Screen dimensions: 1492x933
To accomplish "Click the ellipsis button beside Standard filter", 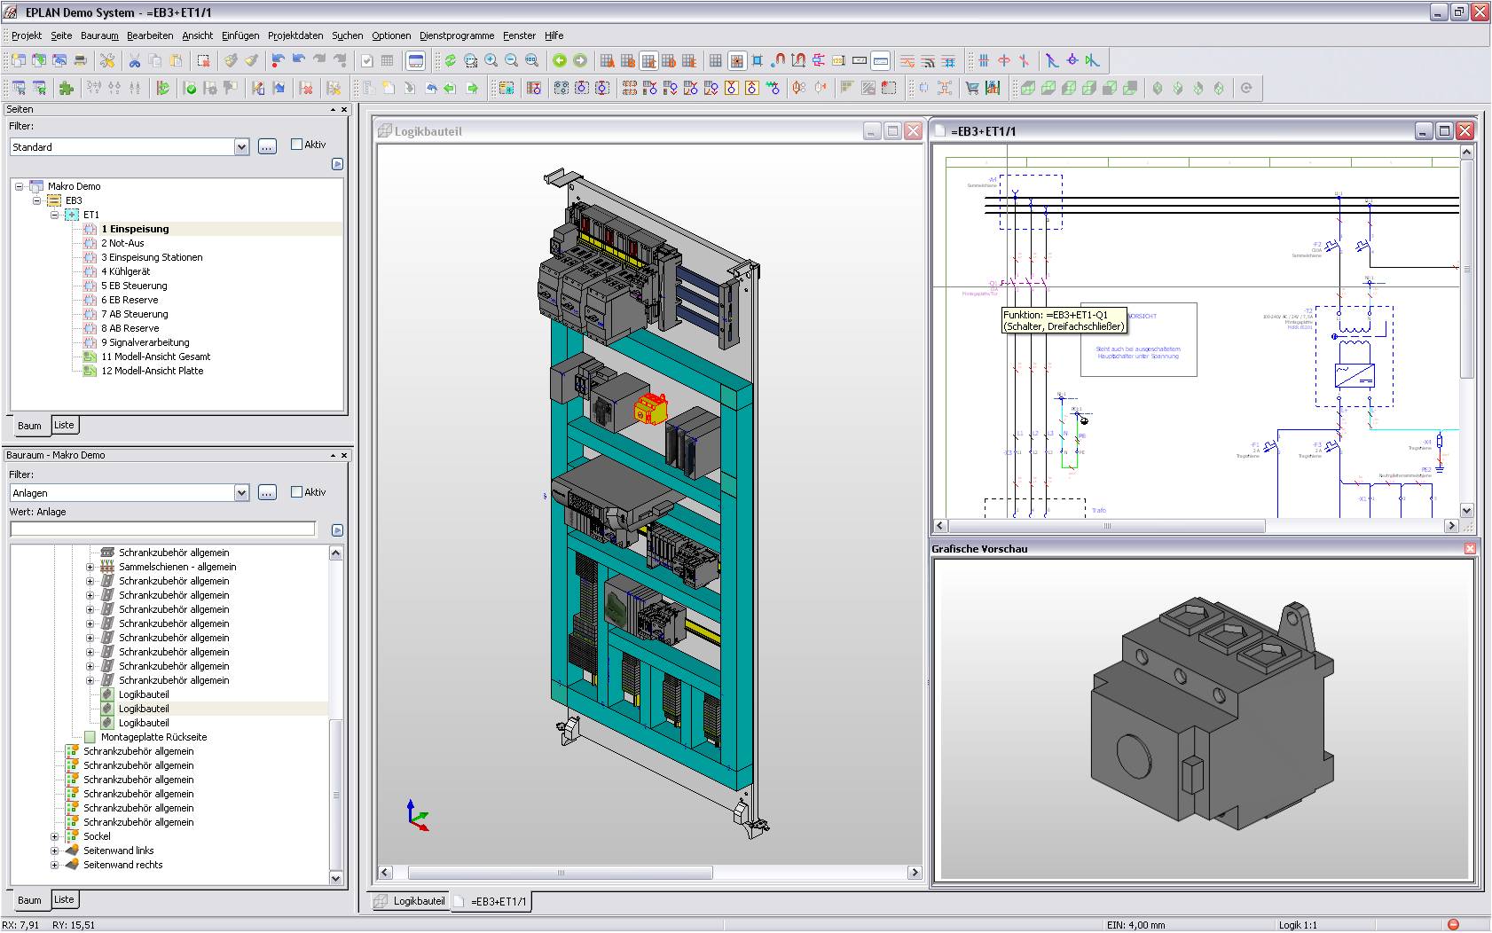I will click(x=267, y=147).
